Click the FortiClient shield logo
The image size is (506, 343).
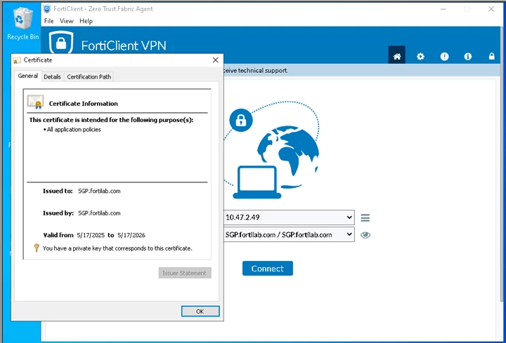pos(61,42)
